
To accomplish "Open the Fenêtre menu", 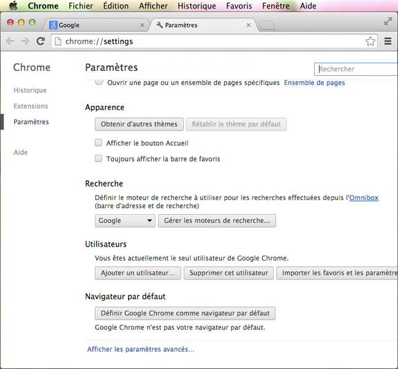I will 276,6.
